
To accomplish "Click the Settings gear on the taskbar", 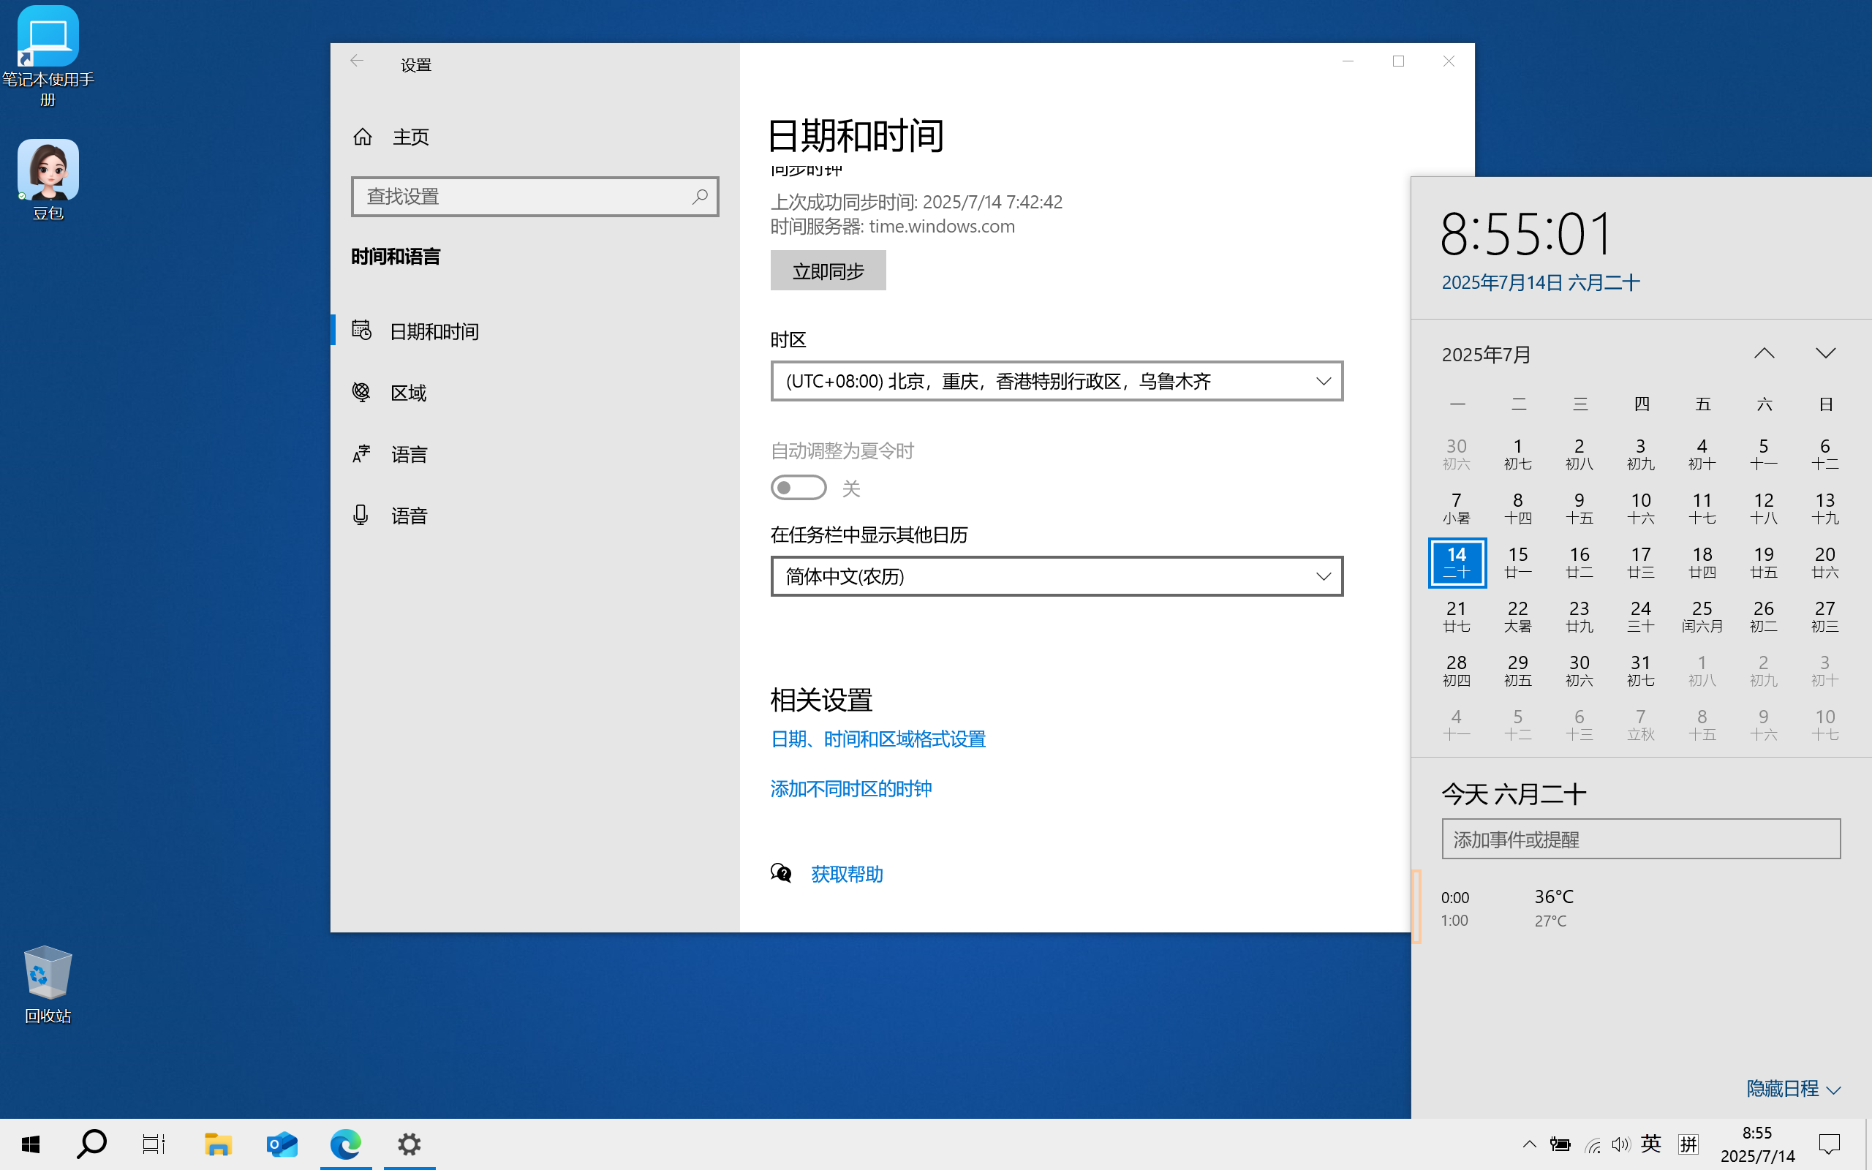I will point(409,1144).
